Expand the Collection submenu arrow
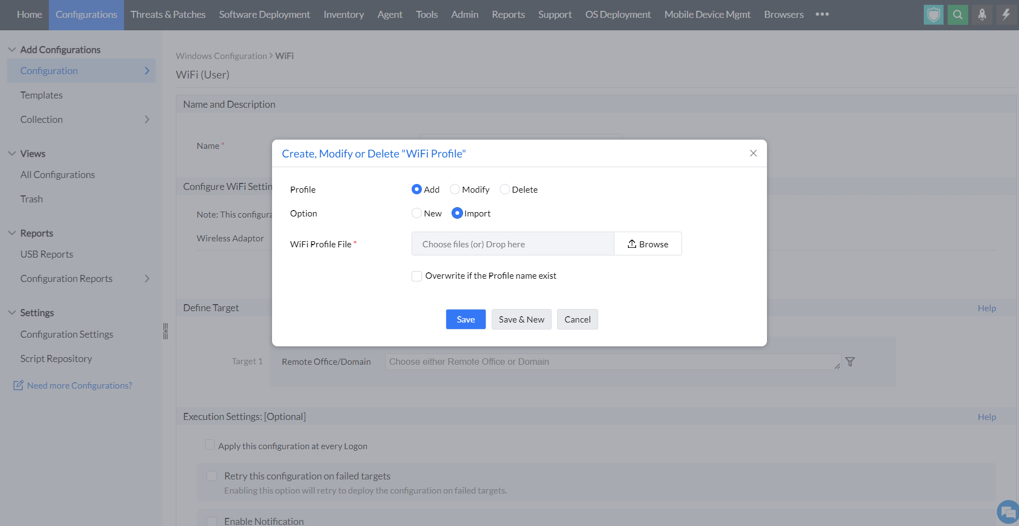 point(147,120)
